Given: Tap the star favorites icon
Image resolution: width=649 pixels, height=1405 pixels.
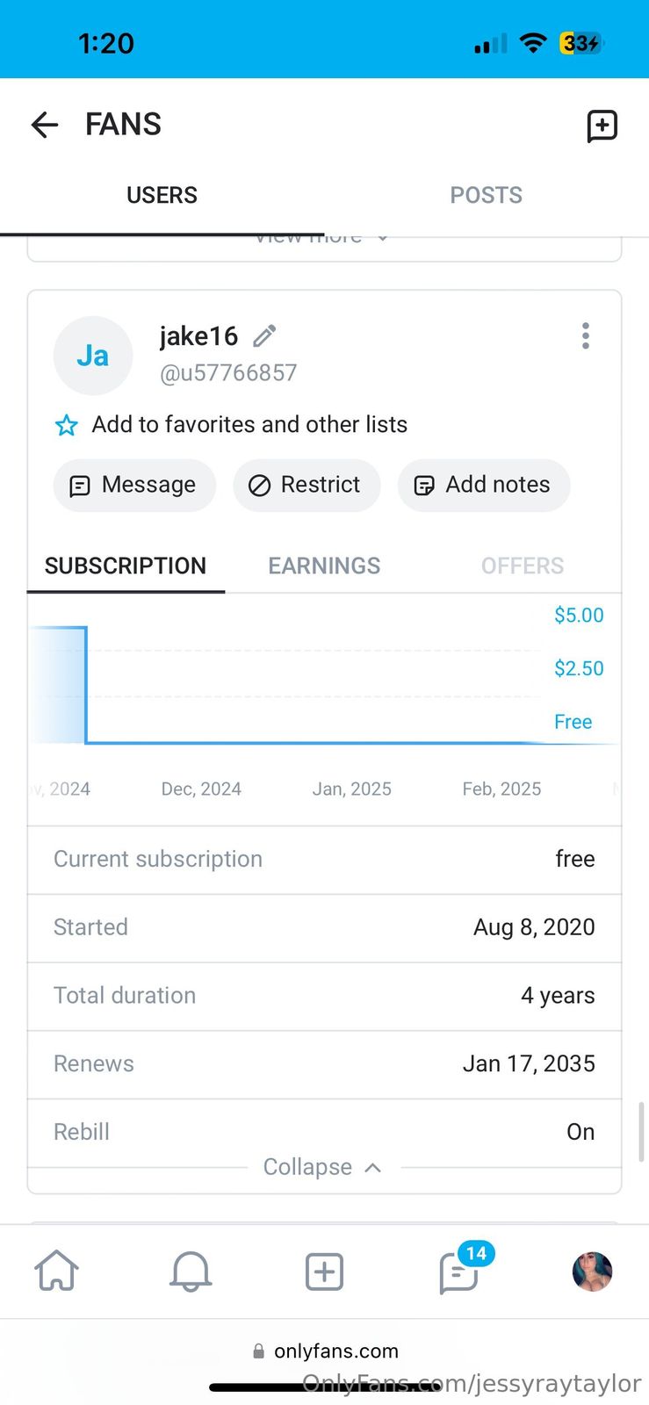Looking at the screenshot, I should [67, 426].
